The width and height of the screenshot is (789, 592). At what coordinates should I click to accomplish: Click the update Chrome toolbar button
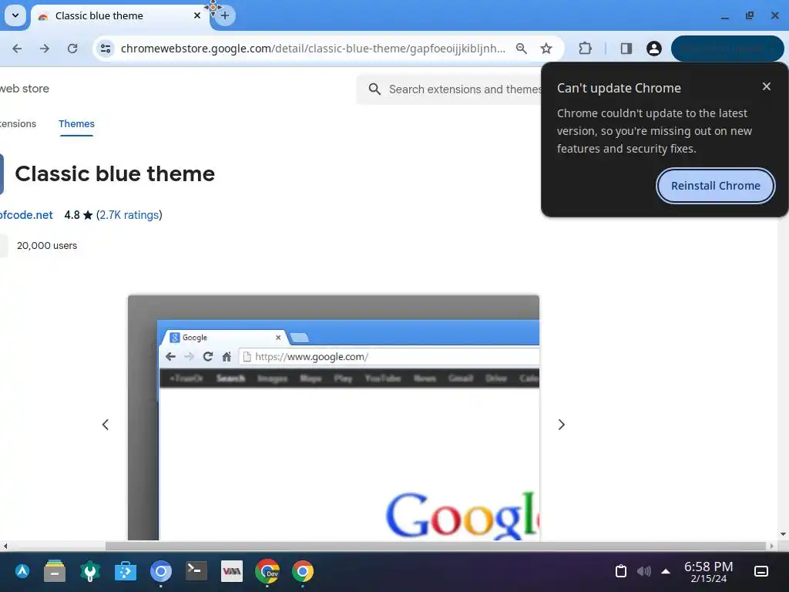point(727,49)
